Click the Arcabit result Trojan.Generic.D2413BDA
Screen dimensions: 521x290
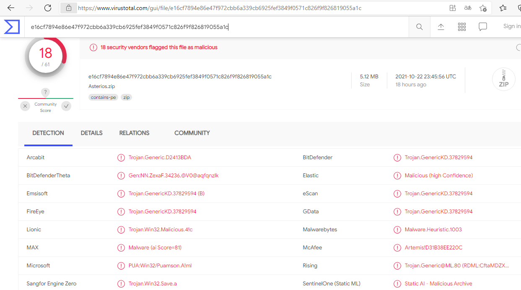click(160, 158)
